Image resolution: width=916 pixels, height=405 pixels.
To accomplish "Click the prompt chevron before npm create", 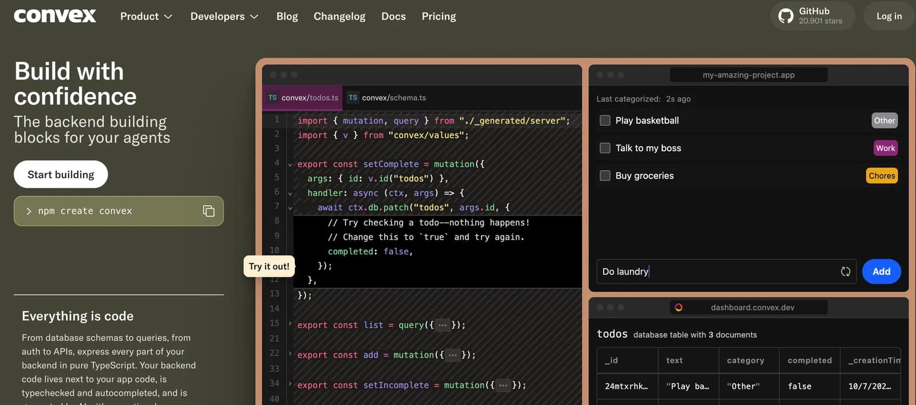I will click(29, 211).
